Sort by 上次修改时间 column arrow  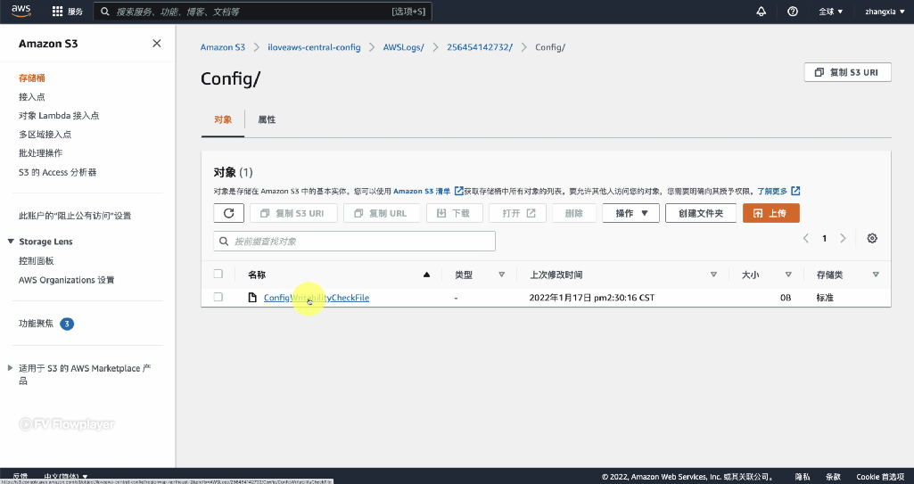(x=713, y=275)
